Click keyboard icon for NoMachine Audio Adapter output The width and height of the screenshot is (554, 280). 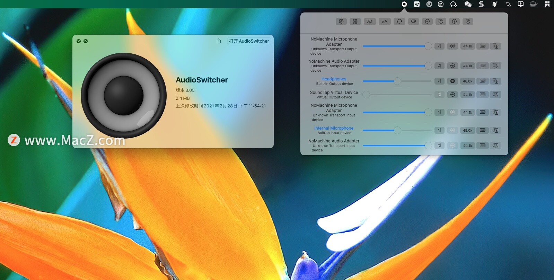[483, 66]
